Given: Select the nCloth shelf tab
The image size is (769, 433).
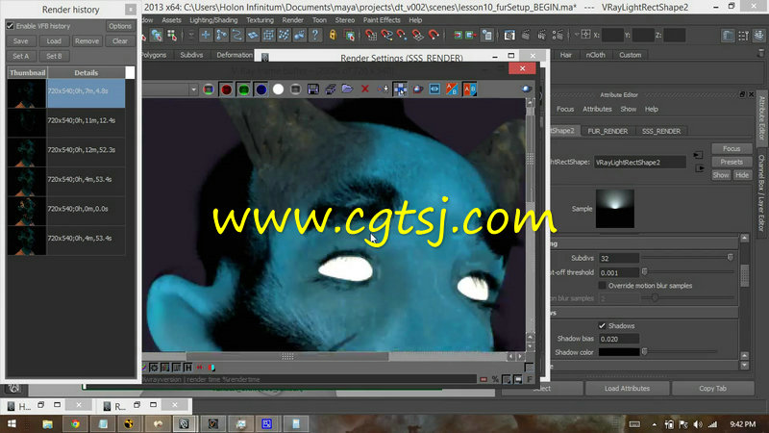Looking at the screenshot, I should [595, 55].
